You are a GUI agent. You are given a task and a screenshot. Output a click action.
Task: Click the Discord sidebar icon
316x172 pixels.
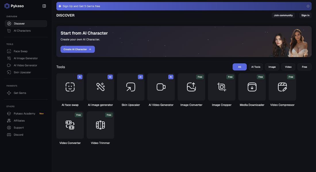pyautogui.click(x=9, y=134)
